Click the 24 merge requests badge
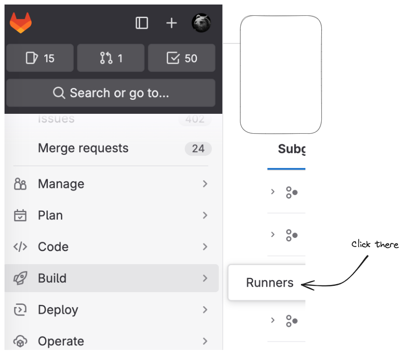This screenshot has width=403, height=354. tap(198, 149)
